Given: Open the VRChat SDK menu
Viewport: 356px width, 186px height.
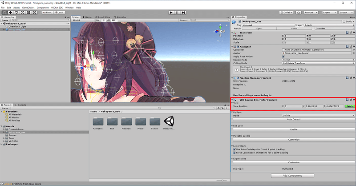Looking at the screenshot, I should 57,8.
